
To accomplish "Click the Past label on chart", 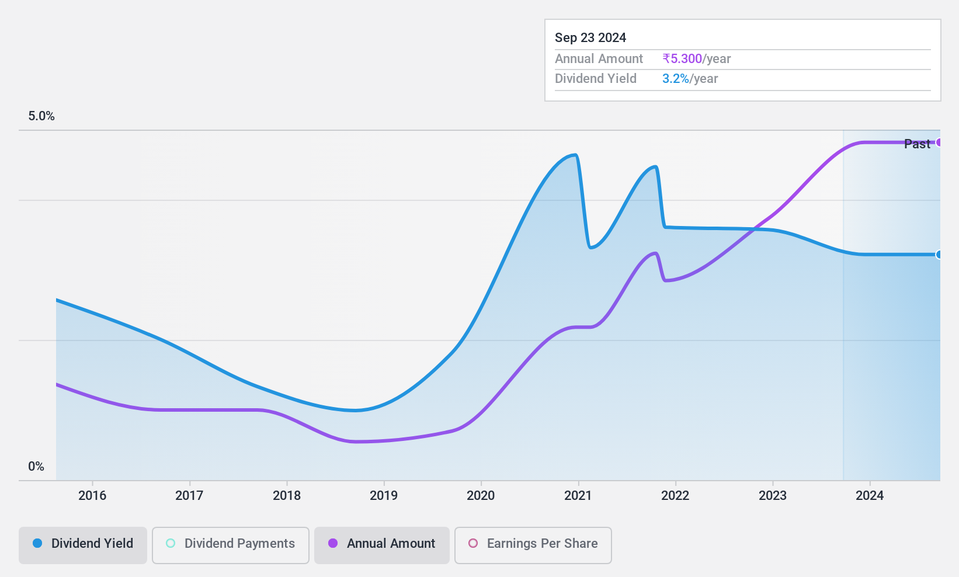I will tap(917, 144).
